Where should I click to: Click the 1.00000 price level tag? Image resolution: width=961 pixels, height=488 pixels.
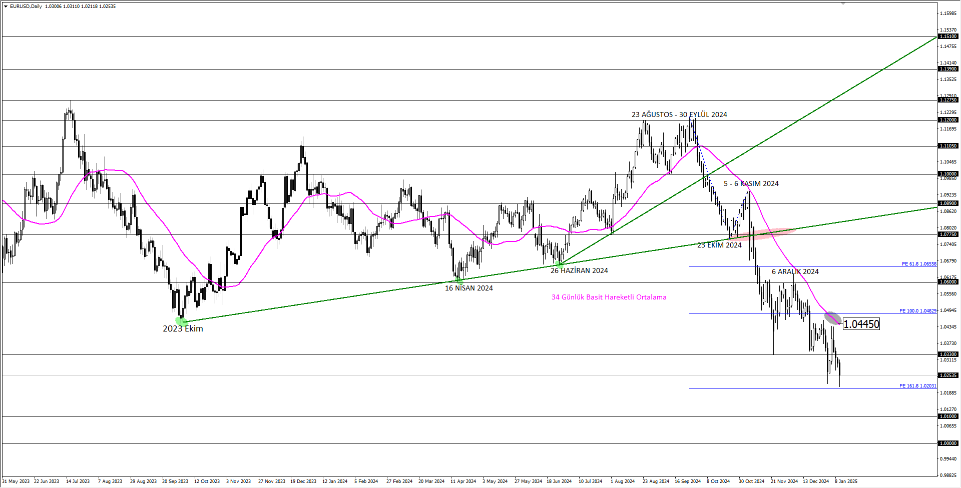coord(948,443)
